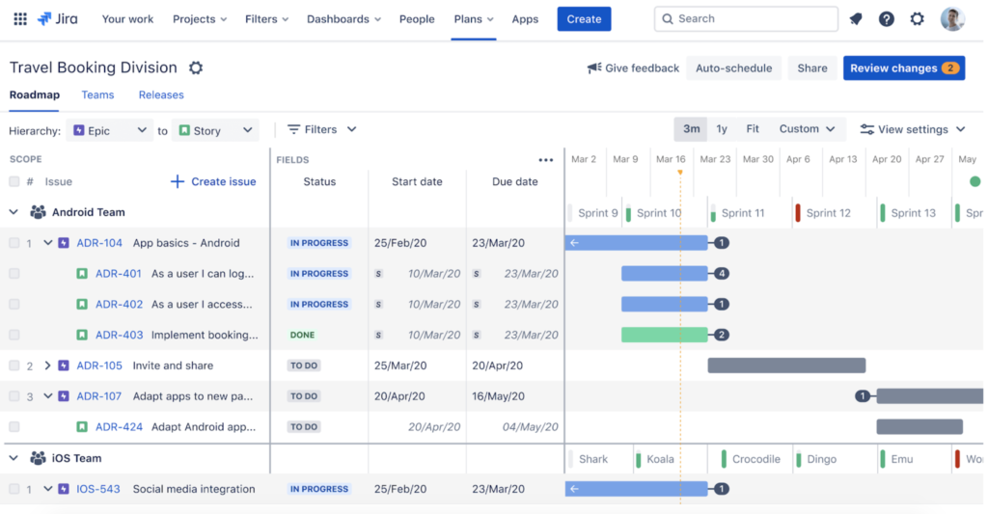Open the app switcher grid icon

pos(20,19)
